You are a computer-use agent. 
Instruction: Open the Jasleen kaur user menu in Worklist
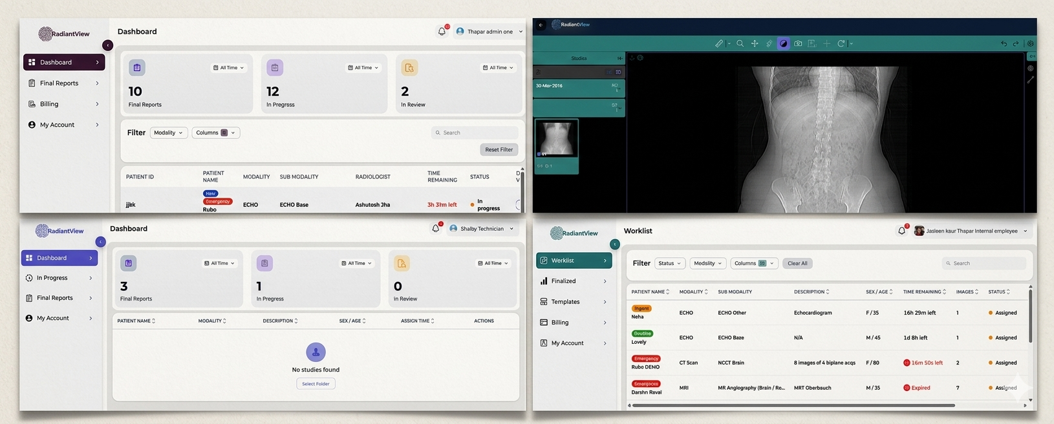971,231
